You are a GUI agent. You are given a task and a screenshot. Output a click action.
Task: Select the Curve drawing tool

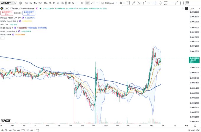144,3
